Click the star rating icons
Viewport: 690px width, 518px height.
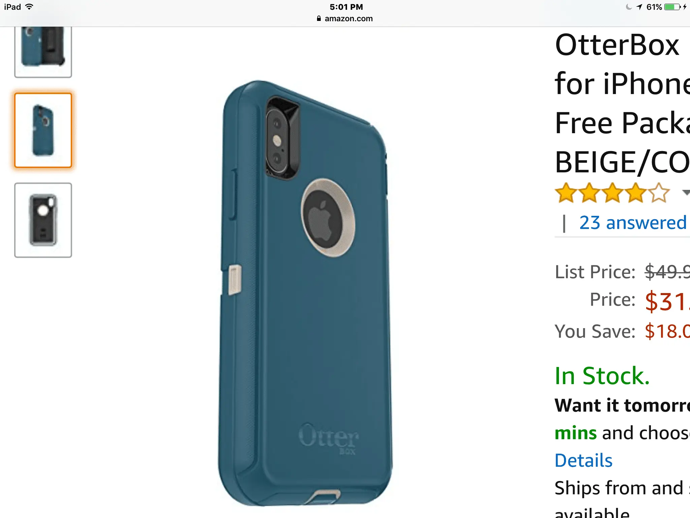[612, 193]
